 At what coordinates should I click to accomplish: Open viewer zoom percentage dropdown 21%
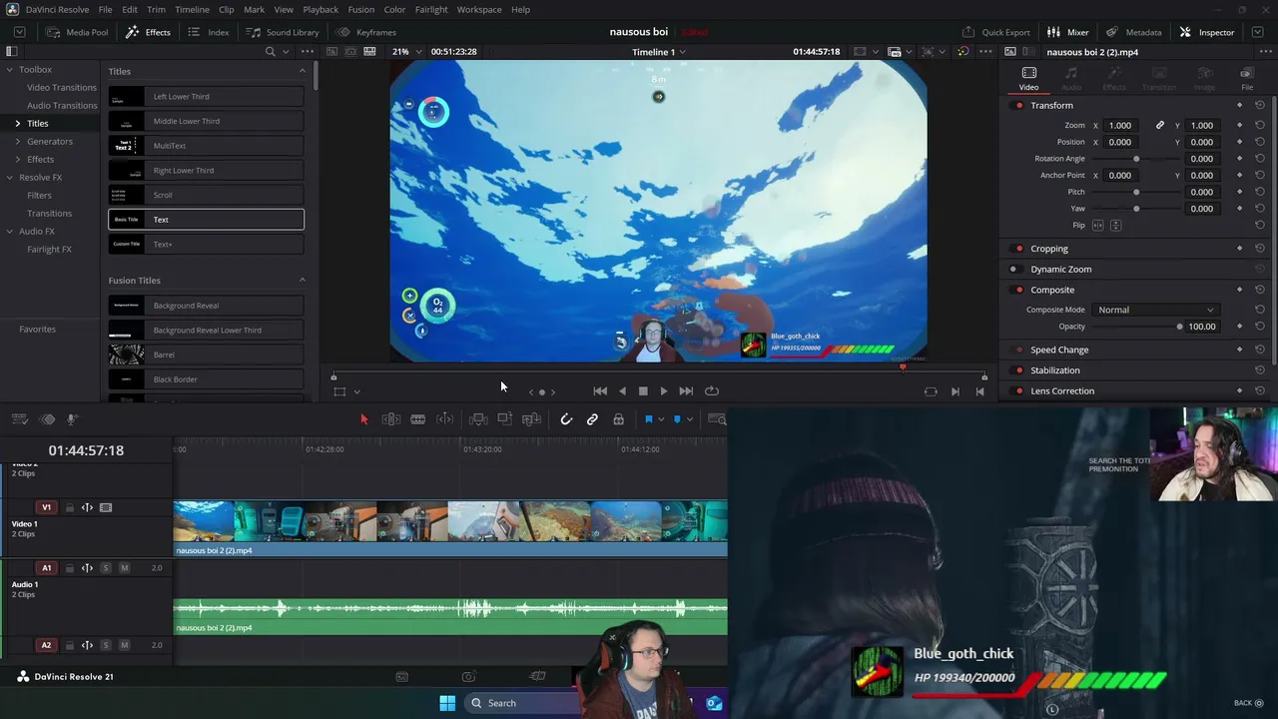(x=405, y=52)
